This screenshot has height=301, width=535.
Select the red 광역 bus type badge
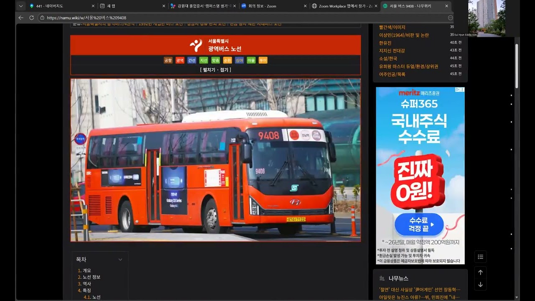tap(180, 60)
